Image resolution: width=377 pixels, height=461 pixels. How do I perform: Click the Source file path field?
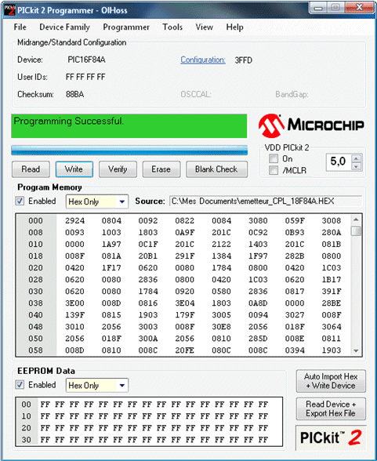click(x=266, y=201)
